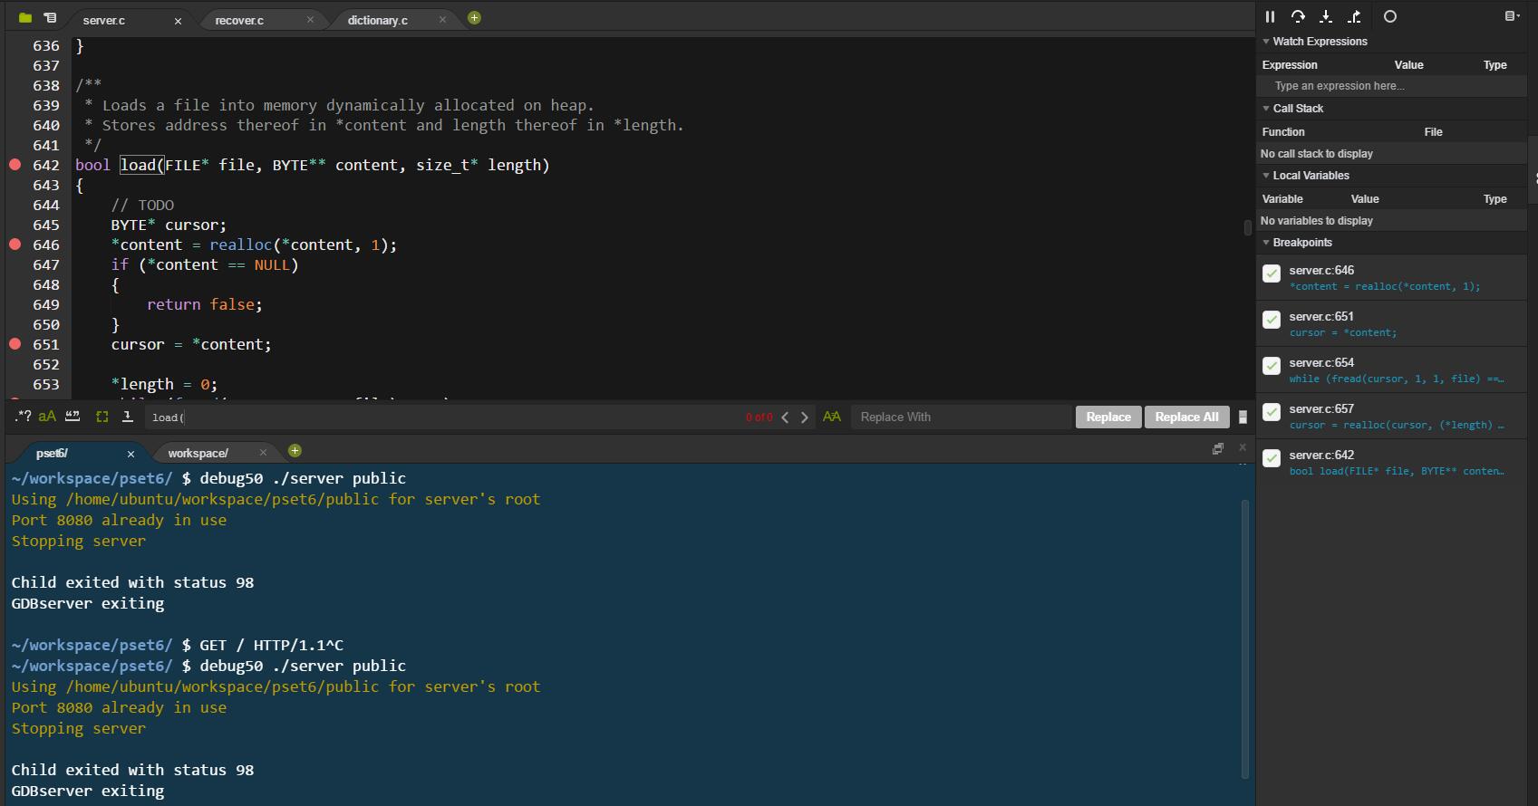Close the terminal pane
Viewport: 1538px width, 806px height.
(1243, 447)
